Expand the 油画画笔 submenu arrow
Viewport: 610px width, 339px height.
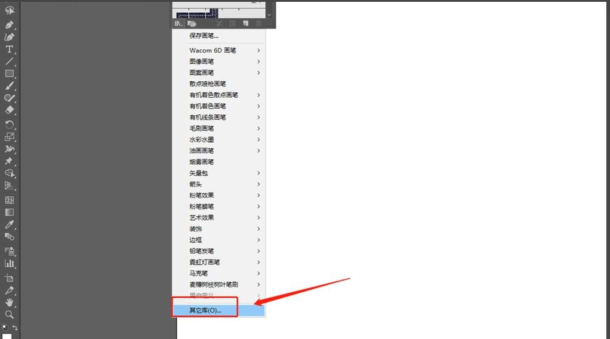(x=259, y=151)
